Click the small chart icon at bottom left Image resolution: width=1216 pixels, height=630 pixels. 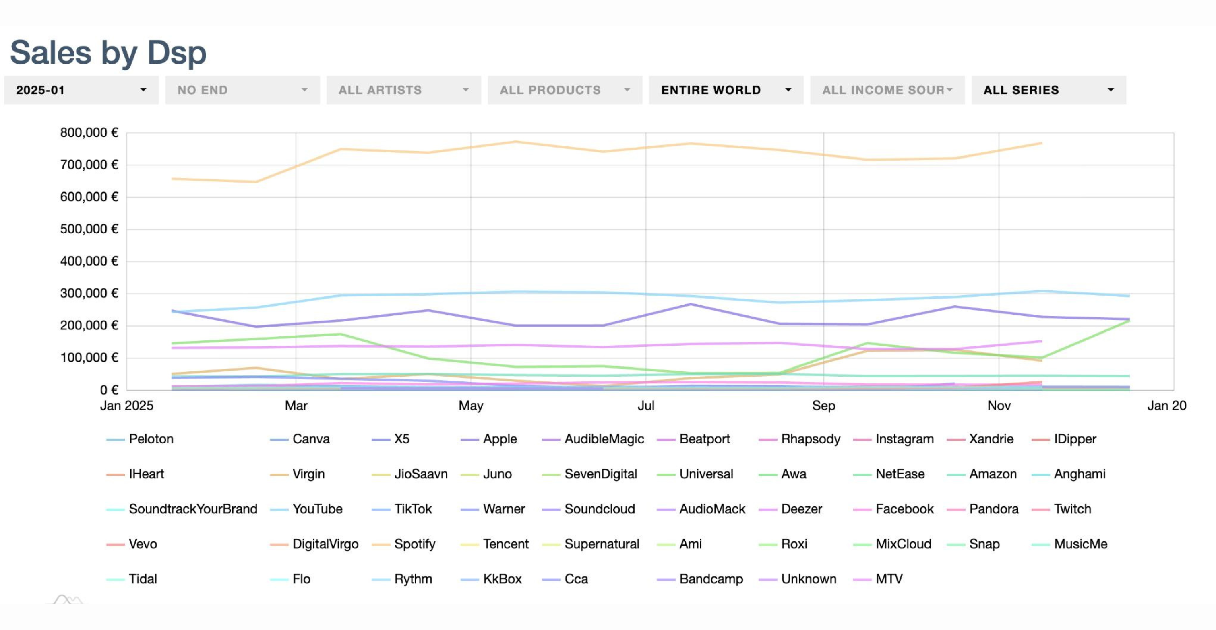(x=68, y=600)
